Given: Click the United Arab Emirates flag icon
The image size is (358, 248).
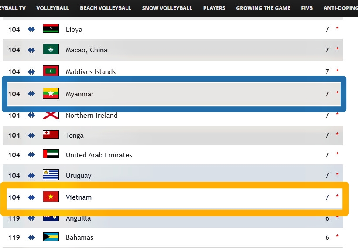Looking at the screenshot, I should coord(51,154).
